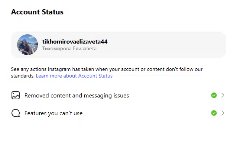Click blank area of Features you can't use row
The height and width of the screenshot is (144, 237).
[147, 113]
